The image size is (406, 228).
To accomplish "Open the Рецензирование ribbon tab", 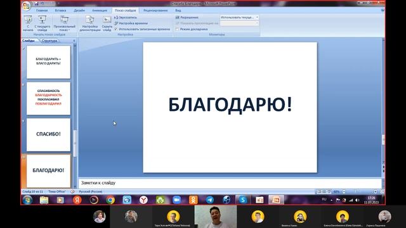I will point(155,10).
